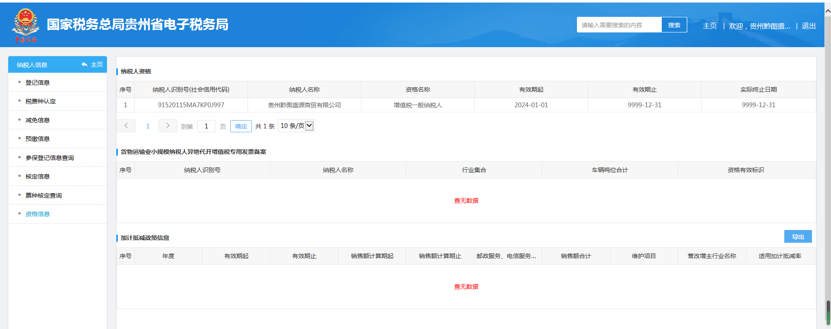The height and width of the screenshot is (329, 831).
Task: Click the 退出 logout link
Action: coord(808,26)
